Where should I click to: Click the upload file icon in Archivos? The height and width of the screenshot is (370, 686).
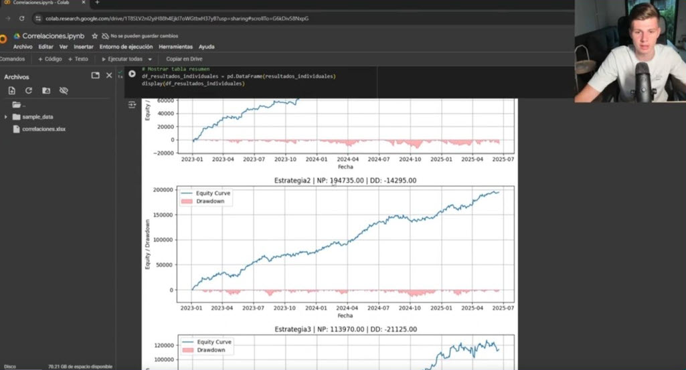click(11, 90)
